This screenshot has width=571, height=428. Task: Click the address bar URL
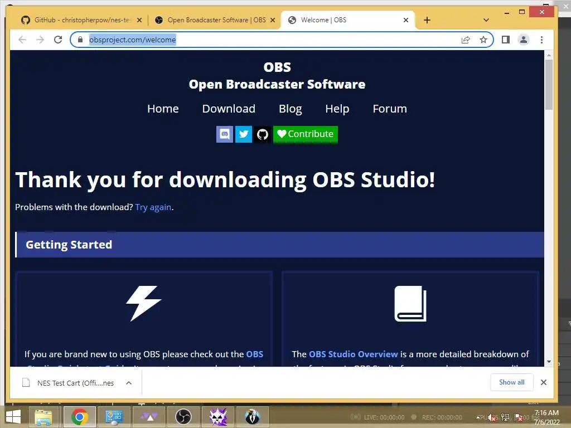(133, 40)
